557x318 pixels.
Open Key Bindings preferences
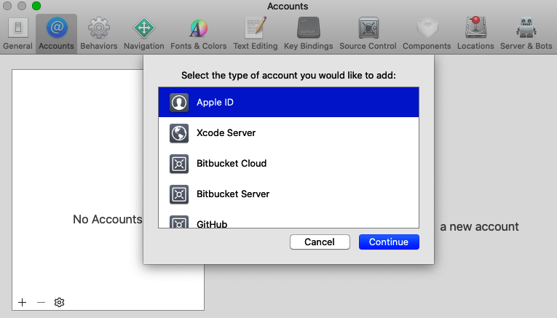308,34
